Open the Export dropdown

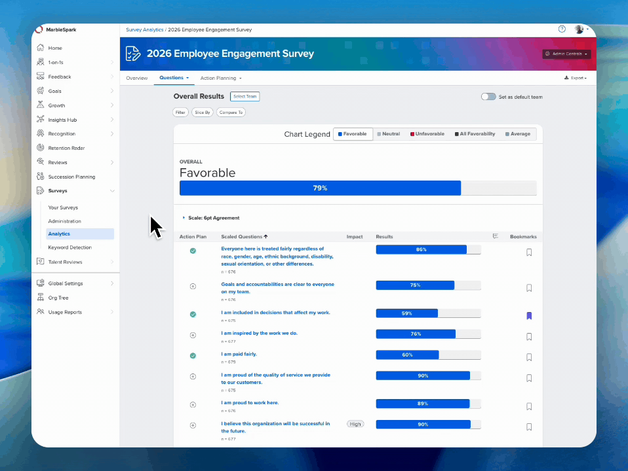click(576, 78)
